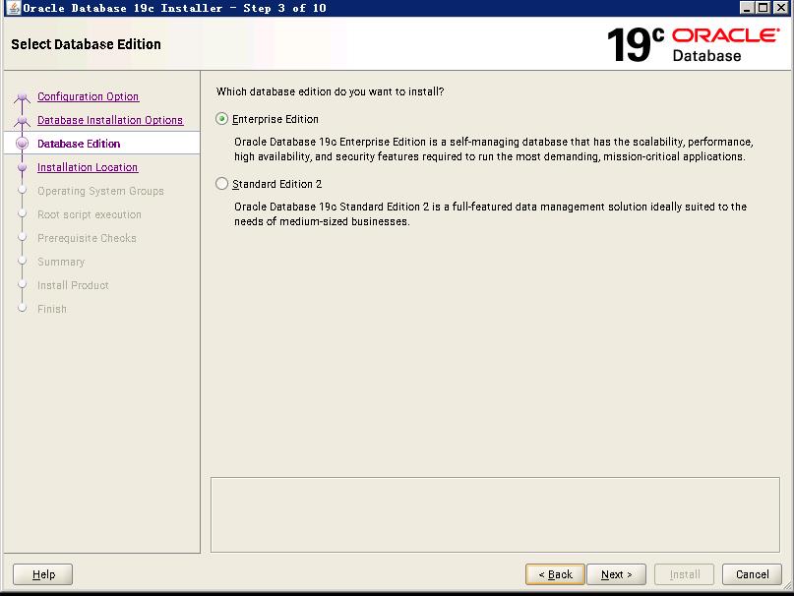Click the Help button

(x=43, y=574)
